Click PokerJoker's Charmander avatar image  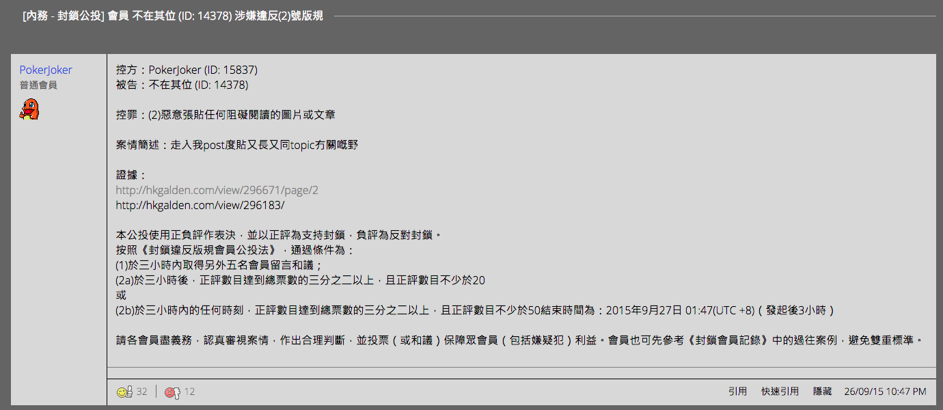tap(29, 109)
